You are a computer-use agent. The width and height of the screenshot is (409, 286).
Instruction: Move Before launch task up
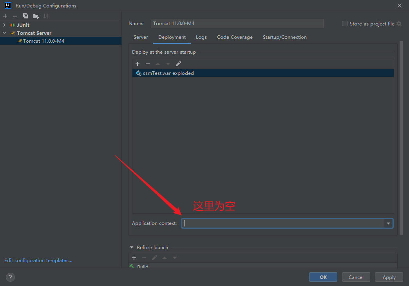coord(165,258)
